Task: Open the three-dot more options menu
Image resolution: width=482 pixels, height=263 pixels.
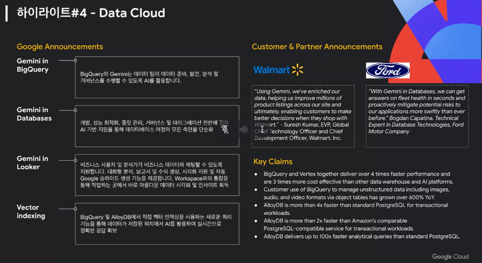Action: 262,129
